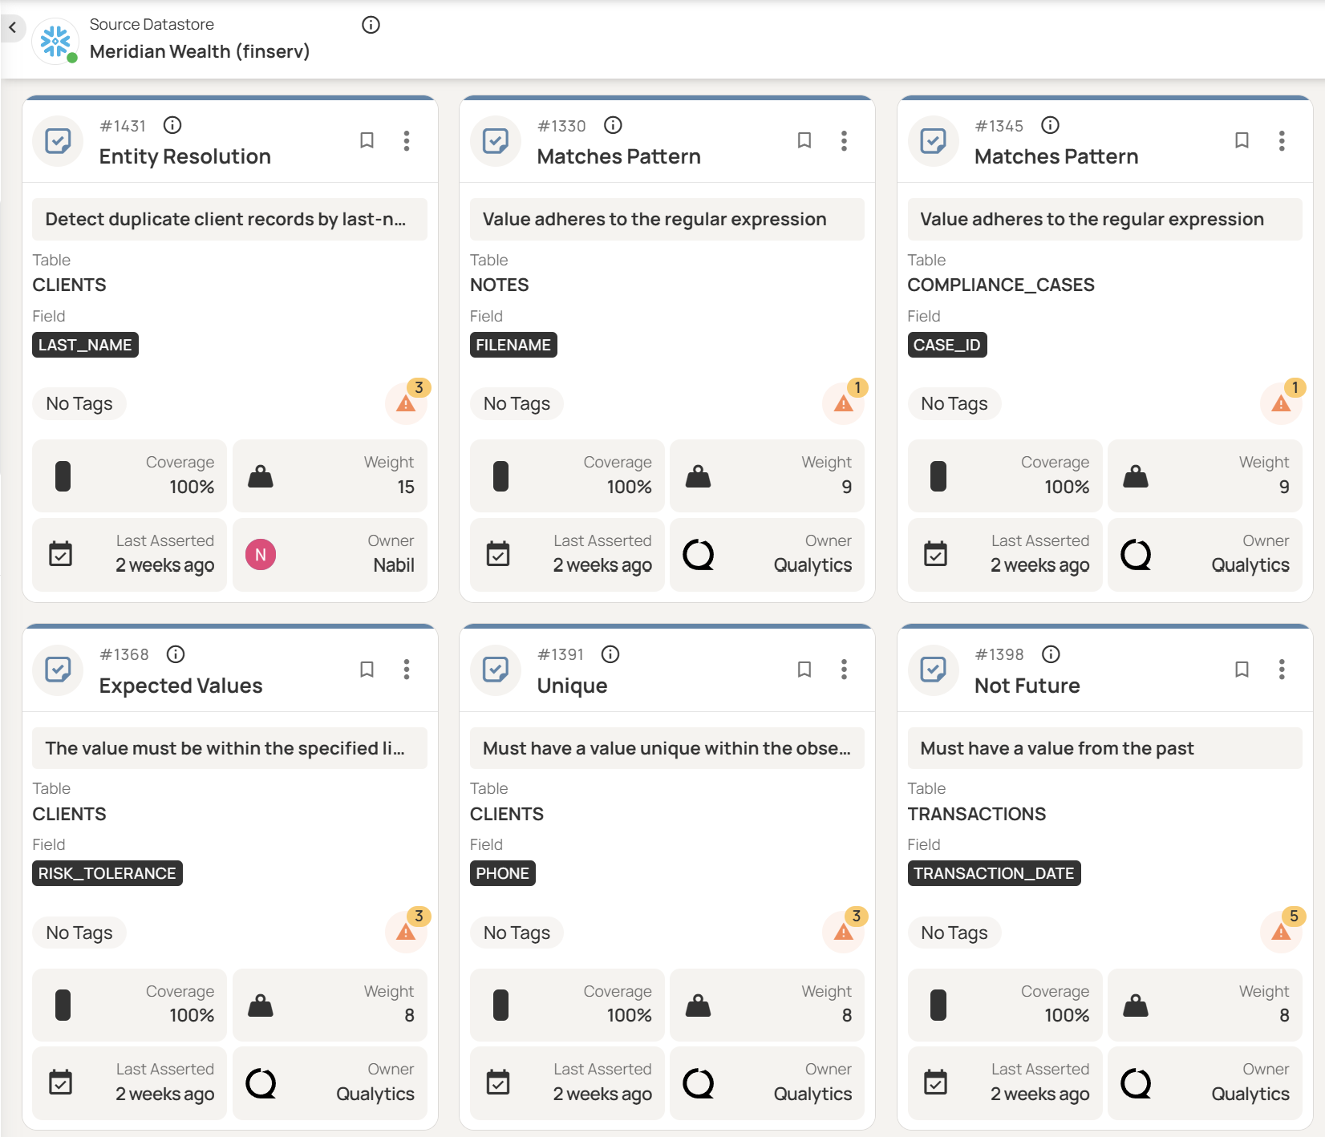This screenshot has height=1137, width=1325.
Task: Show info for check #1398
Action: (1051, 654)
